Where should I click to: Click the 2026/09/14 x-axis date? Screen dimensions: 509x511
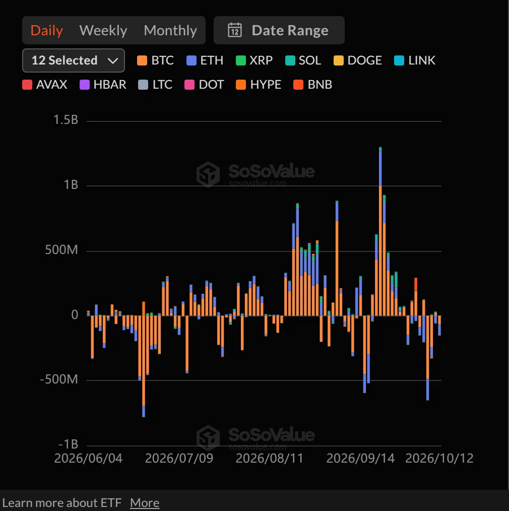pyautogui.click(x=360, y=459)
